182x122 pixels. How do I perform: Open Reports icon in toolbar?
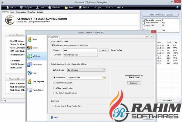[x=80, y=7]
